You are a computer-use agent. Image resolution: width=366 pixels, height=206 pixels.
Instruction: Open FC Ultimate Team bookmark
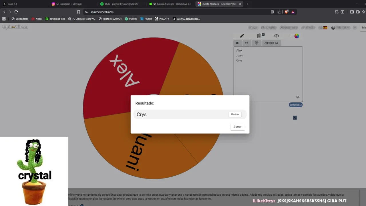coord(82,19)
